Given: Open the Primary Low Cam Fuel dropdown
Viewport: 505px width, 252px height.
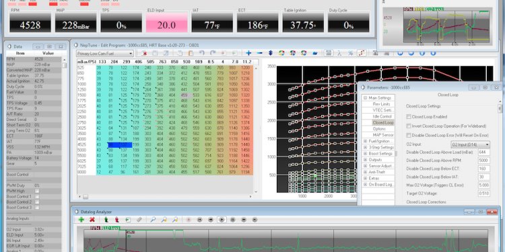Looking at the screenshot, I should [104, 53].
